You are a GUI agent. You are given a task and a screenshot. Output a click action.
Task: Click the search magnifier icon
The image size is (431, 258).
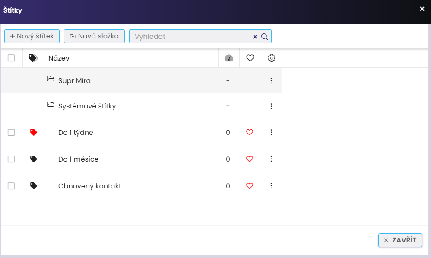(x=265, y=37)
